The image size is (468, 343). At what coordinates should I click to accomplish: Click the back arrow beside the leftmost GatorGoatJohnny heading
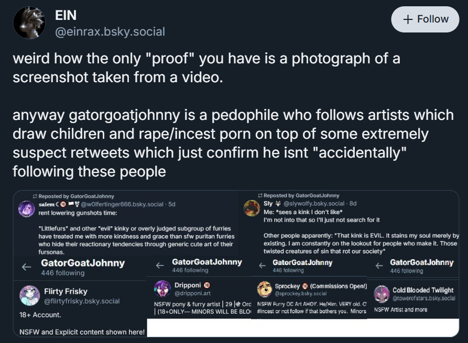(x=26, y=267)
